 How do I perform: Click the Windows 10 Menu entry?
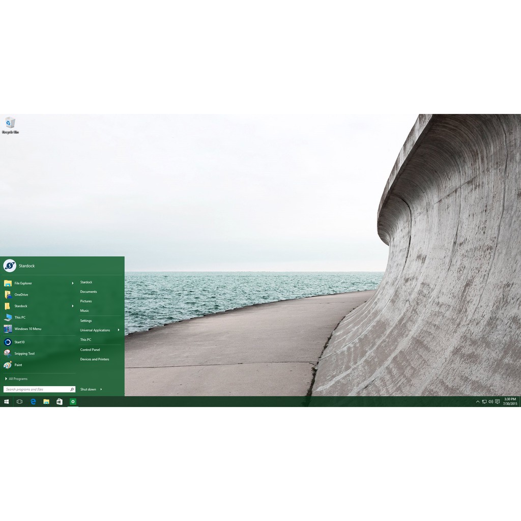coord(27,329)
